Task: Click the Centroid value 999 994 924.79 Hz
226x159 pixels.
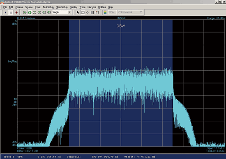Action: 105,157
